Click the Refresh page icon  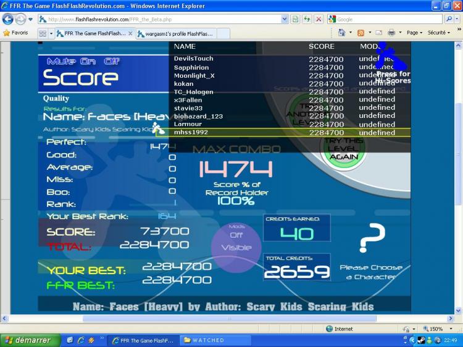click(x=307, y=19)
